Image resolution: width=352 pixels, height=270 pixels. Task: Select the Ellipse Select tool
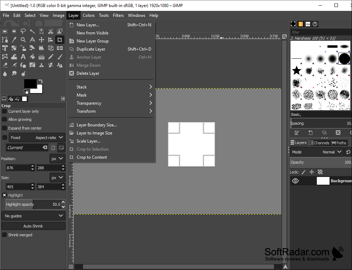coord(14,31)
